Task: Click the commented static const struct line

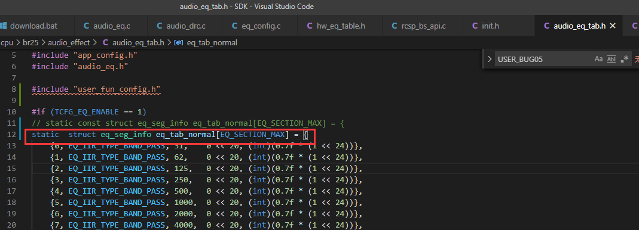Action: pyautogui.click(x=188, y=123)
